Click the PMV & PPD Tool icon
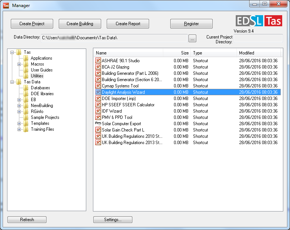 [98, 117]
